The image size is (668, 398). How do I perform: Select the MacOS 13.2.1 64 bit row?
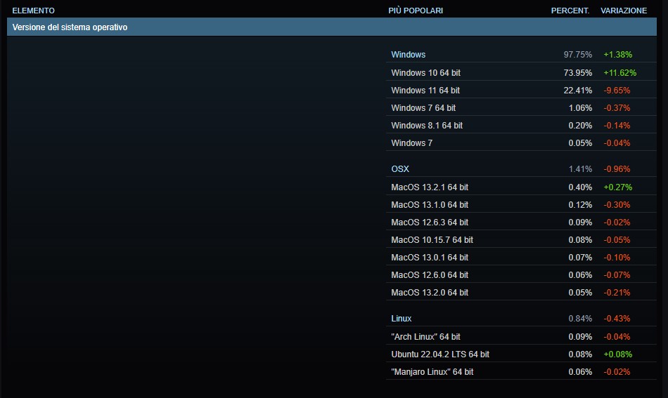click(521, 187)
